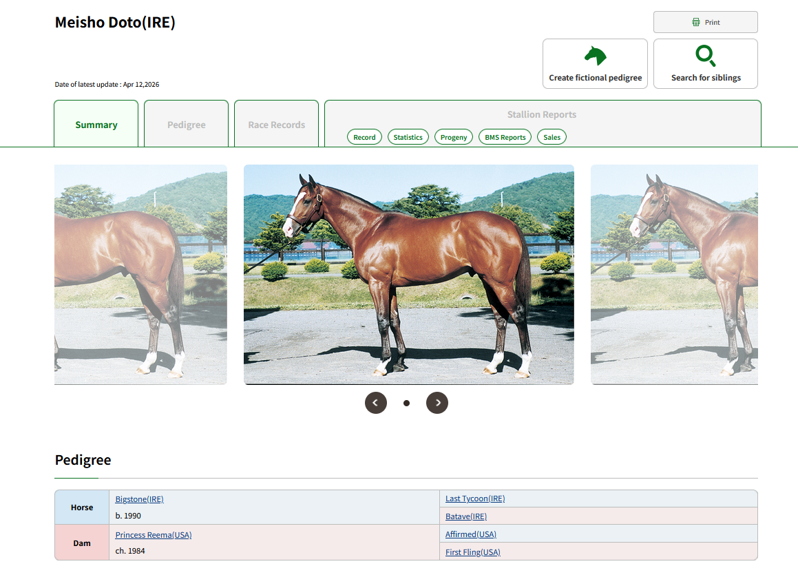Open First Fling(USA) link
The width and height of the screenshot is (798, 566).
473,552
